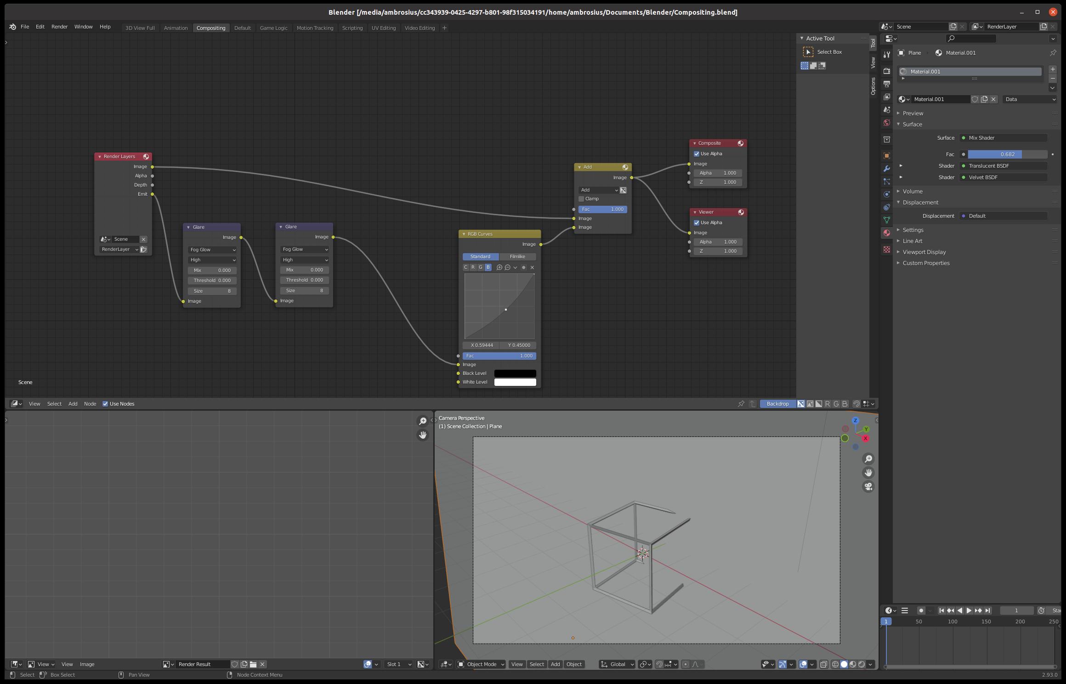This screenshot has height=684, width=1066.
Task: Switch viewport to wireframe shading
Action: [835, 664]
